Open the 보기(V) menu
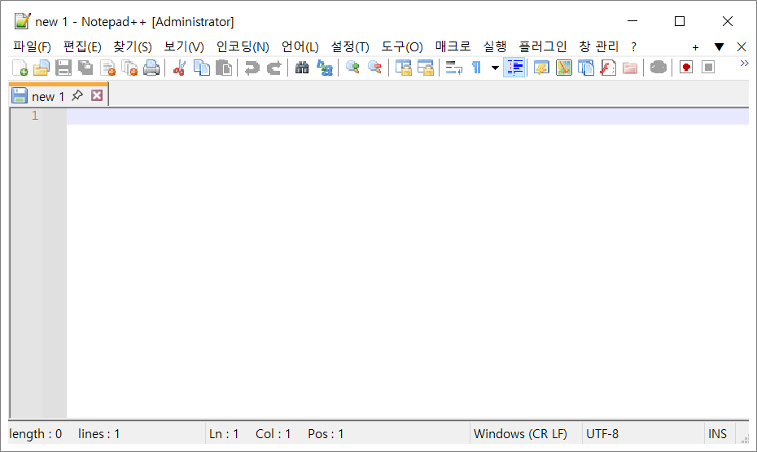This screenshot has height=452, width=757. tap(184, 47)
